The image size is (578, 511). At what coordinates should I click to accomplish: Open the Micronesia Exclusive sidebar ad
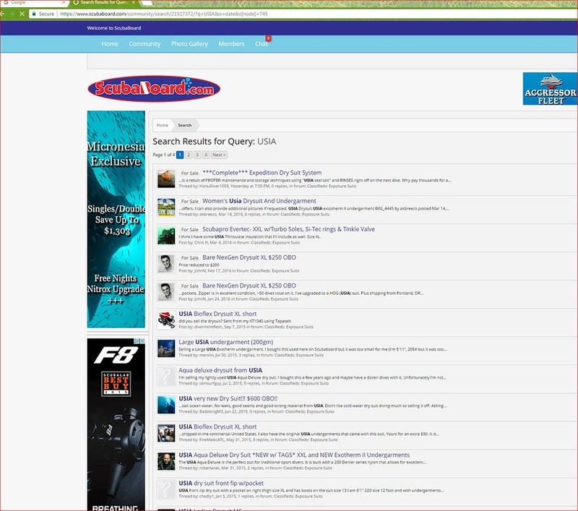116,219
